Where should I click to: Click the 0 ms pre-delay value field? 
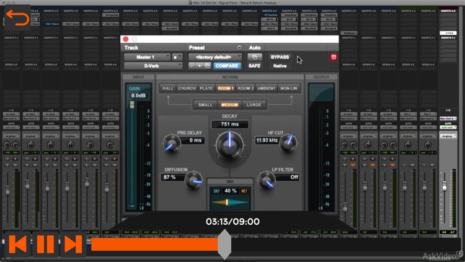pyautogui.click(x=193, y=140)
